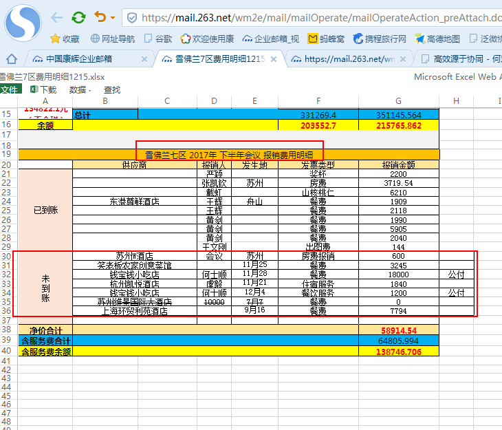Select the column G header
The width and height of the screenshot is (502, 430).
[399, 101]
